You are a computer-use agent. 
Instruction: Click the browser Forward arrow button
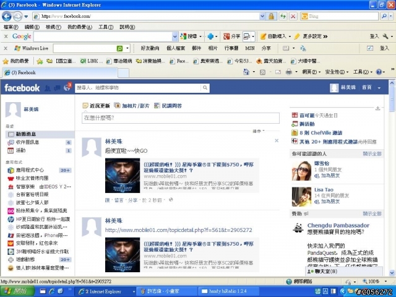tap(17, 17)
